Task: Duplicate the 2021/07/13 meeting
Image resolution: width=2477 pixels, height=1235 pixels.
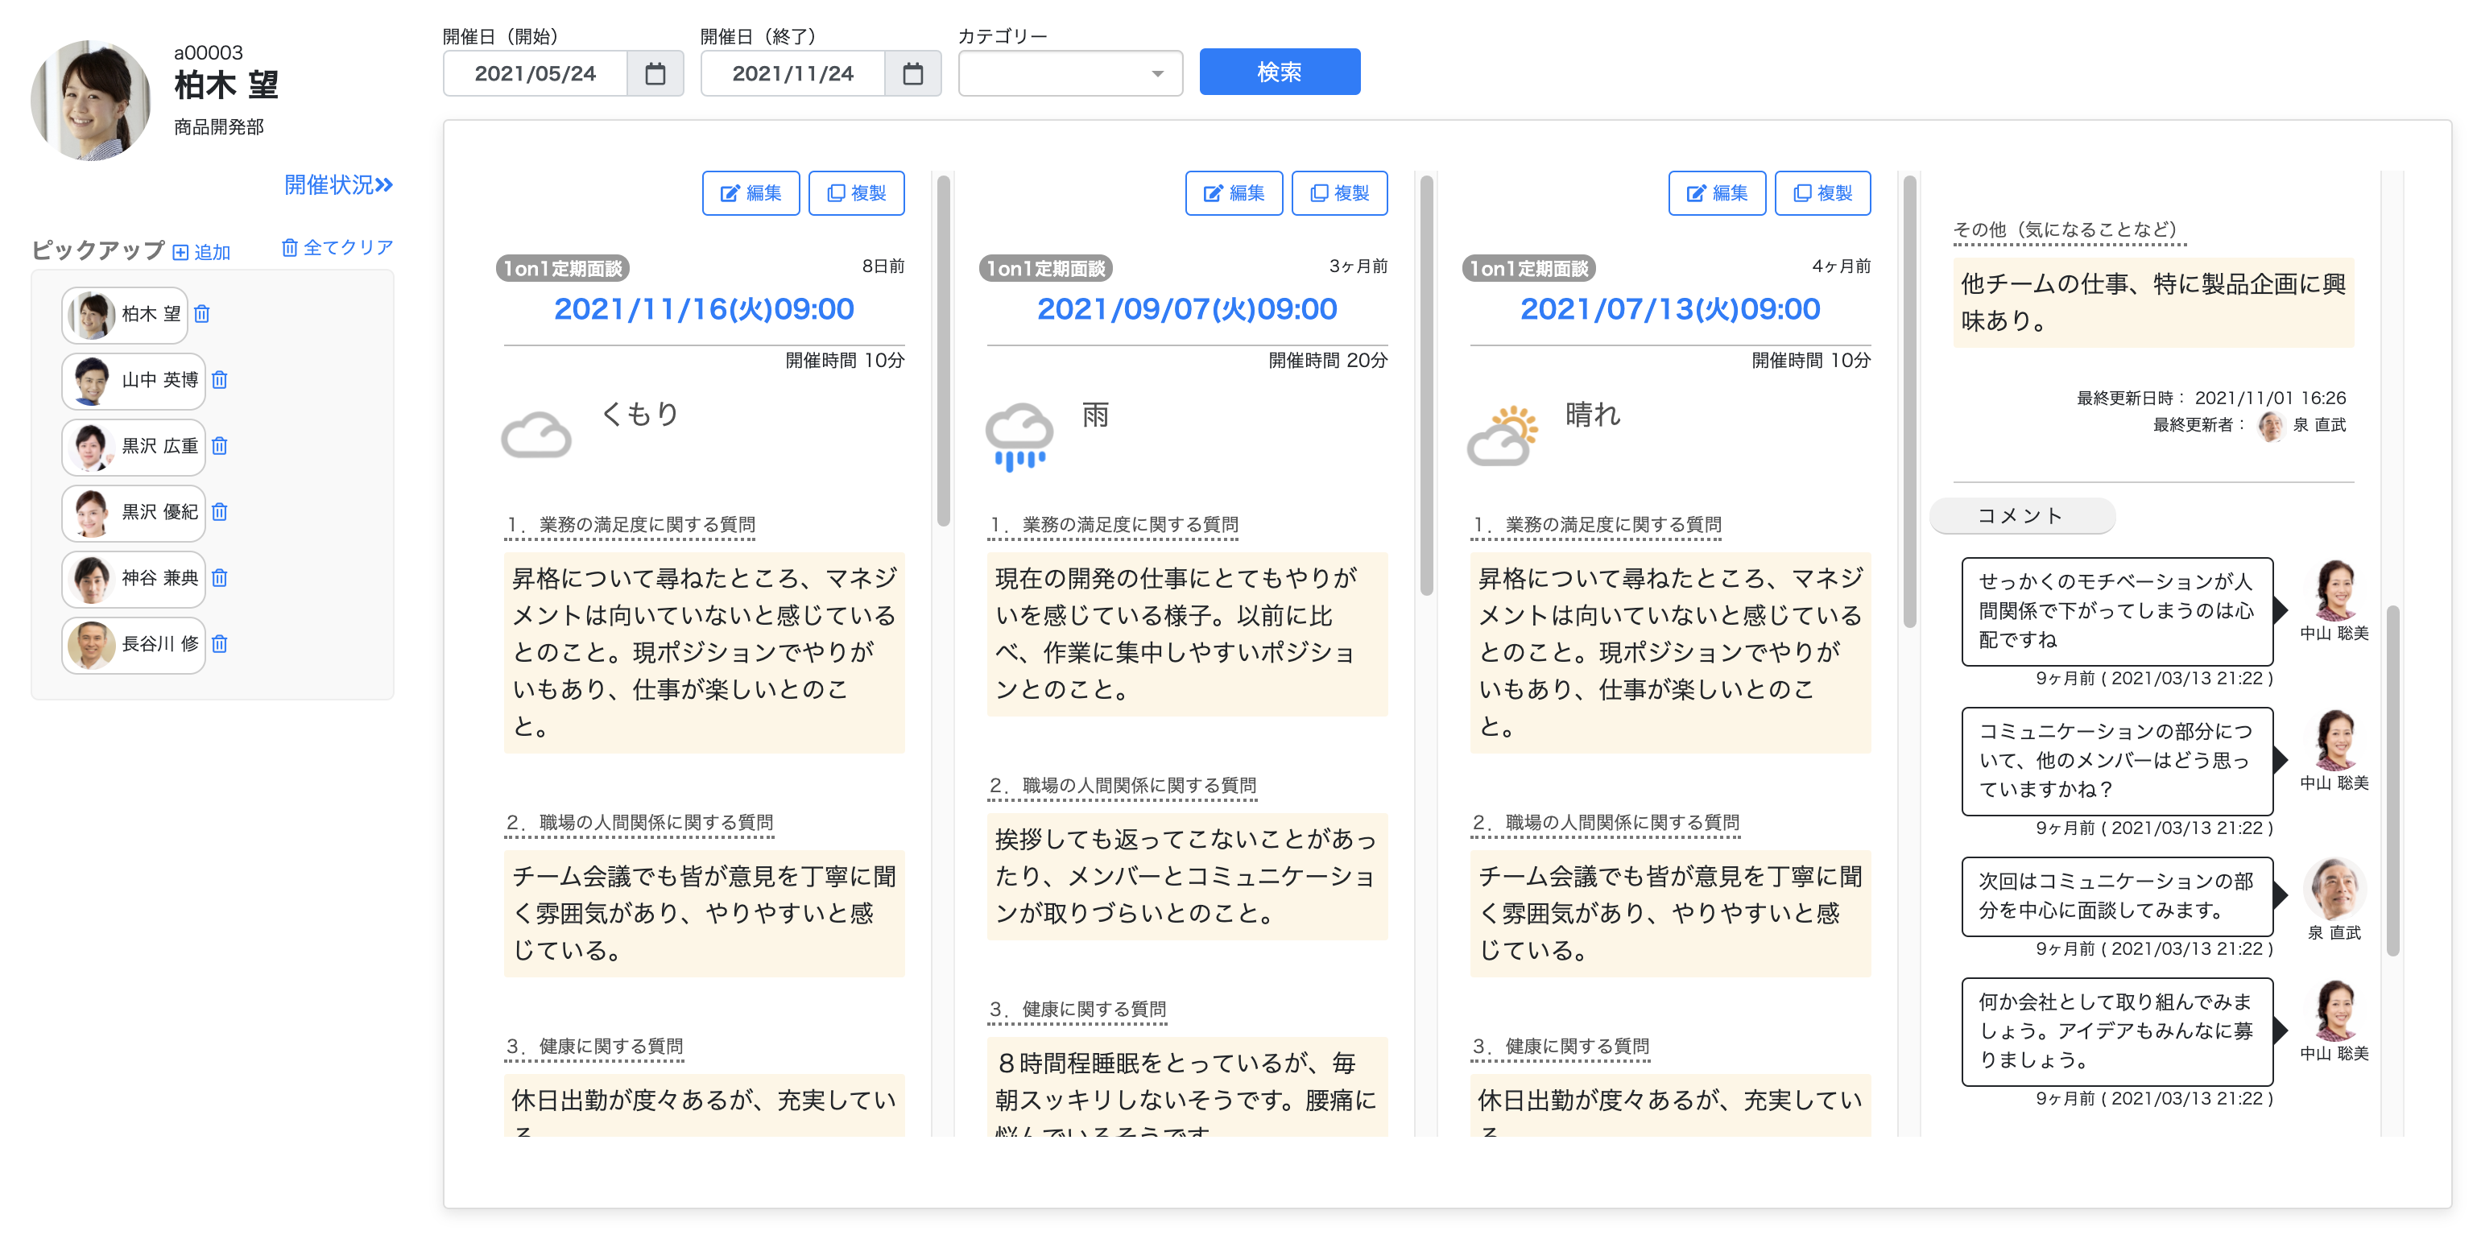Action: coord(1823,193)
